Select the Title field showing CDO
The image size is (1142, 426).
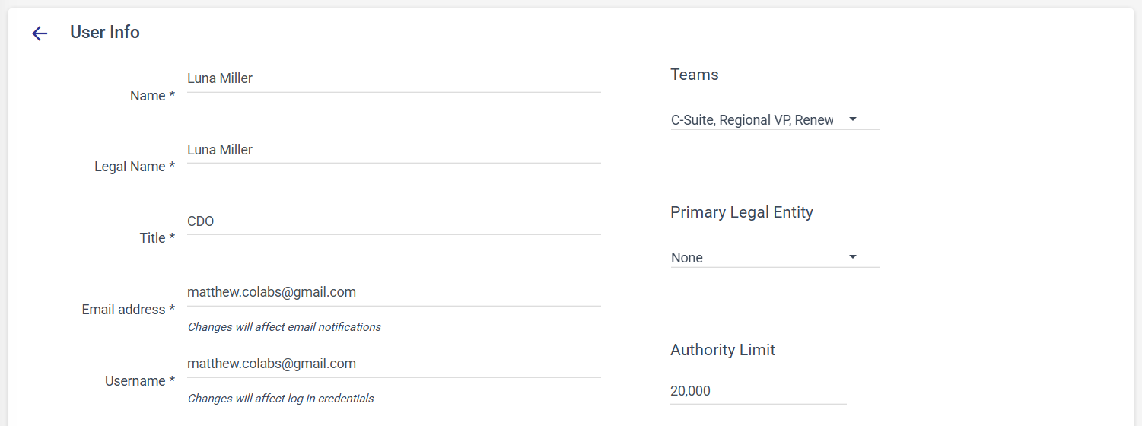[393, 221]
